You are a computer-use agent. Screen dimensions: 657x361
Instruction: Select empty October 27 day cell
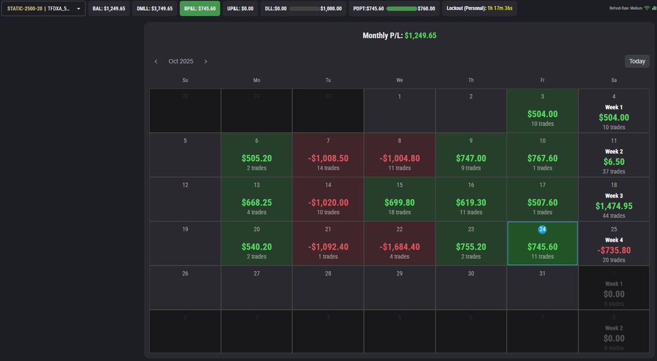257,288
